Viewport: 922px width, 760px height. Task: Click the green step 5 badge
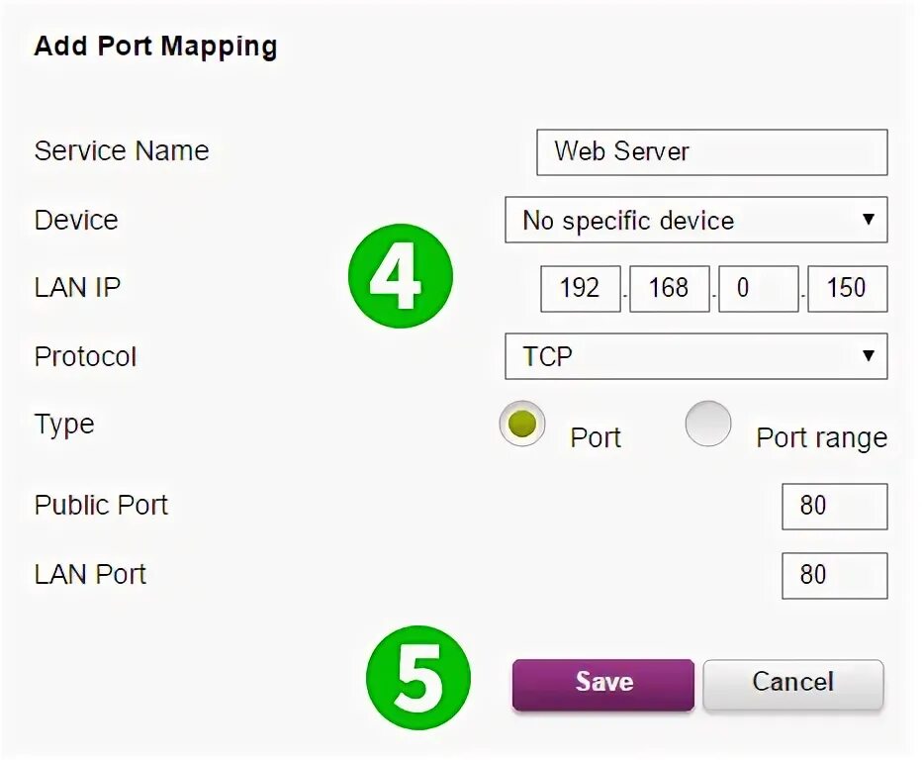(418, 678)
